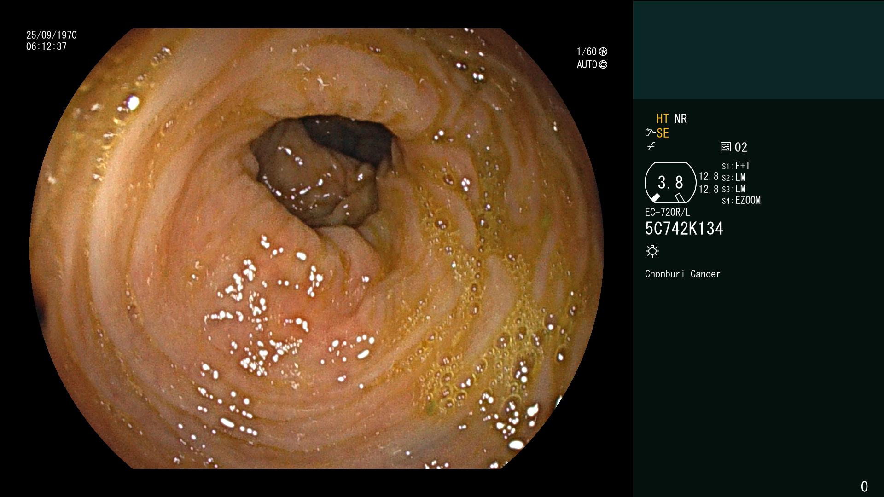Click the AUTO iris mode icon
Viewport: 884px width, 497px height.
click(603, 64)
